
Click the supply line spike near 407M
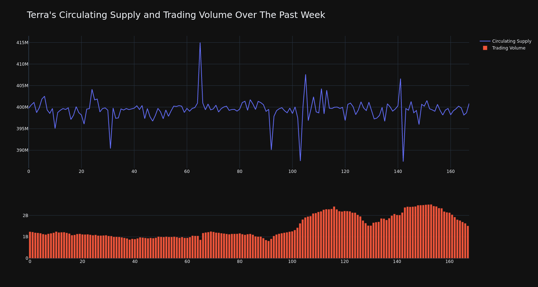click(x=306, y=75)
